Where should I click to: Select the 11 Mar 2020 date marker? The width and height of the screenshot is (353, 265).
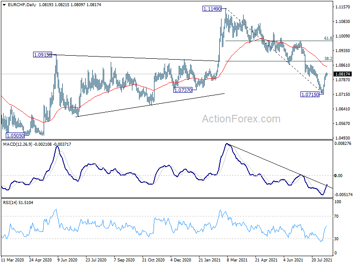[x=12, y=260]
